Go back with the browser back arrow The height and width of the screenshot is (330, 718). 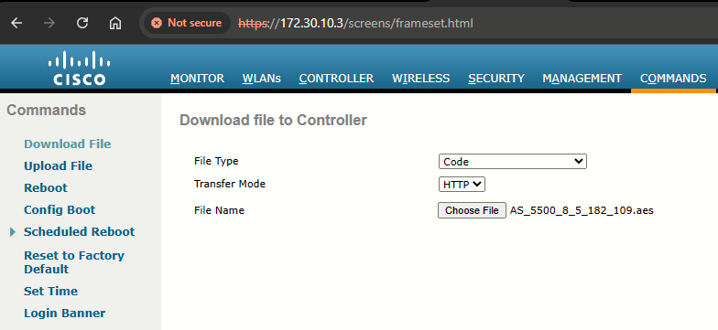[16, 23]
